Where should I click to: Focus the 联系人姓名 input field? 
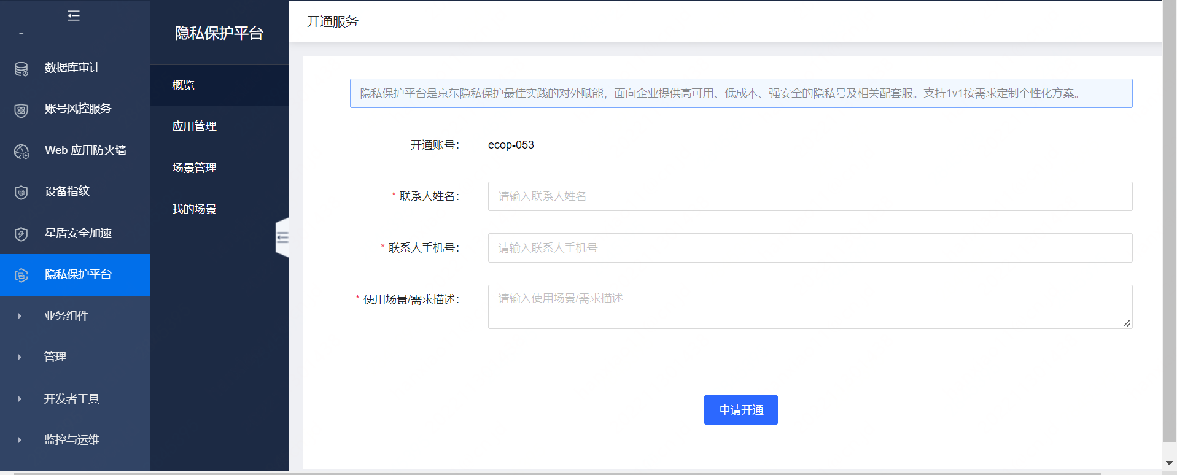pos(810,196)
